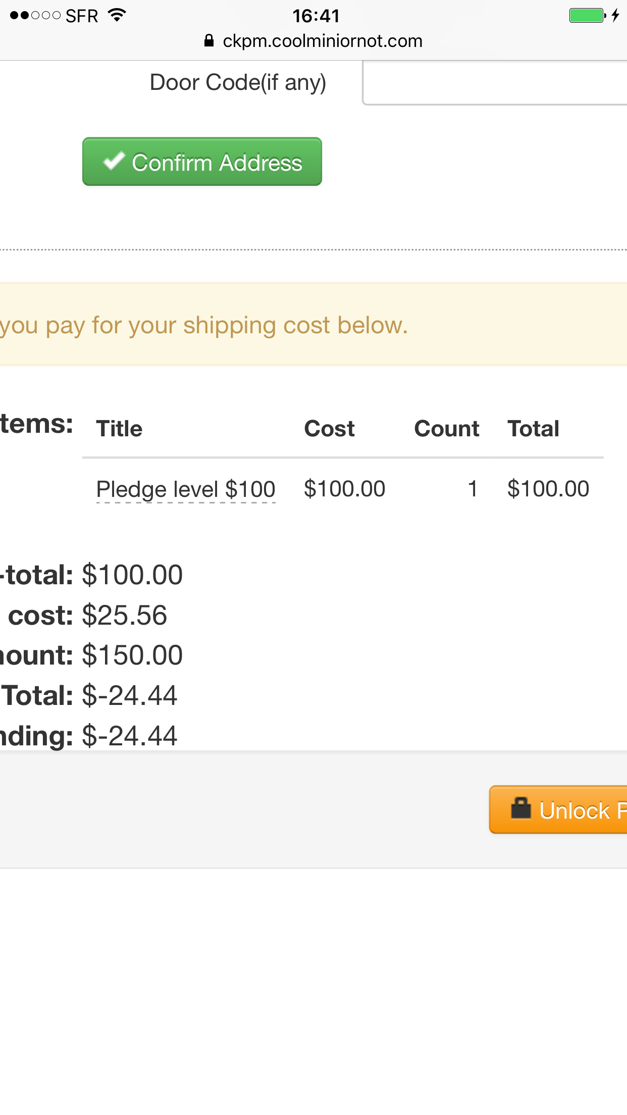This screenshot has height=1115, width=627.
Task: Click the Confirm Address button
Action: coord(202,162)
